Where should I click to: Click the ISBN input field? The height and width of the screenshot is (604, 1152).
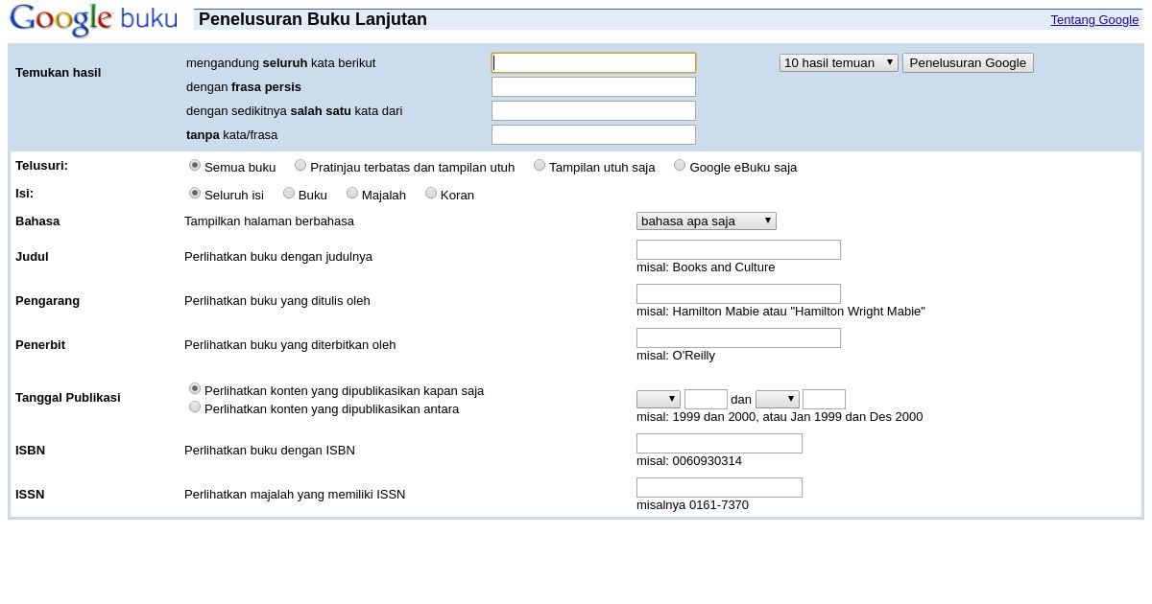pos(719,443)
